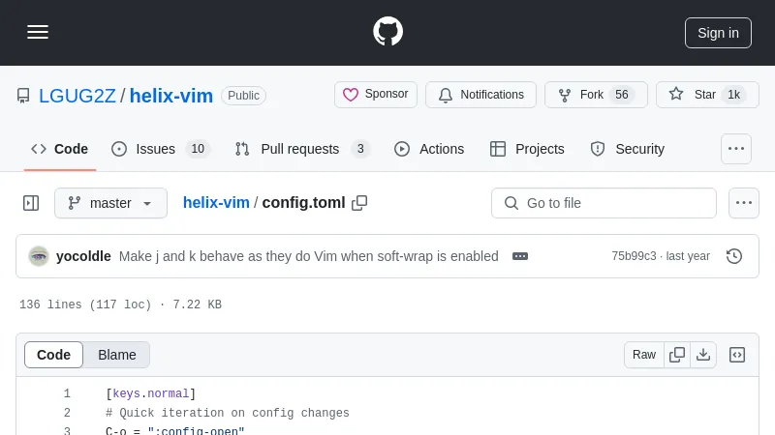Click the Sign in button

pyautogui.click(x=718, y=32)
